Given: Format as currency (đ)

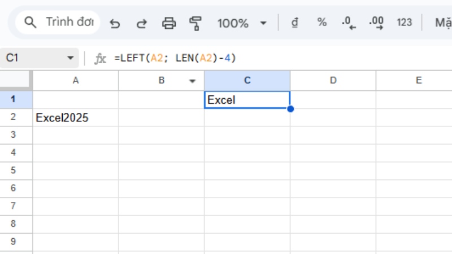Looking at the screenshot, I should pos(294,23).
